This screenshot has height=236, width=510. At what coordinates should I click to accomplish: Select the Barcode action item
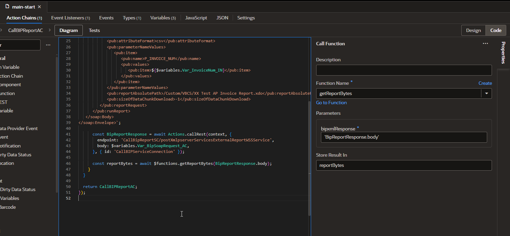coord(8,207)
